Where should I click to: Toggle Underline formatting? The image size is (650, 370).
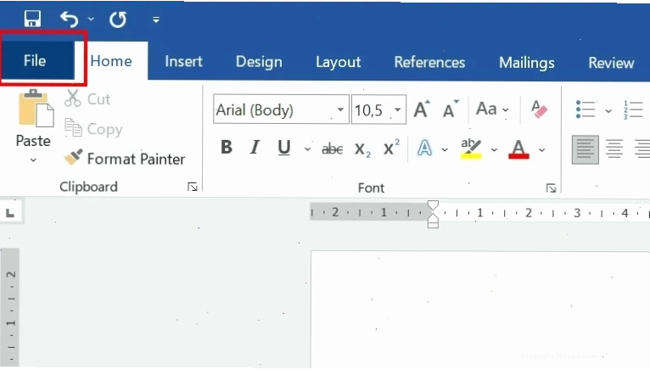pyautogui.click(x=284, y=148)
